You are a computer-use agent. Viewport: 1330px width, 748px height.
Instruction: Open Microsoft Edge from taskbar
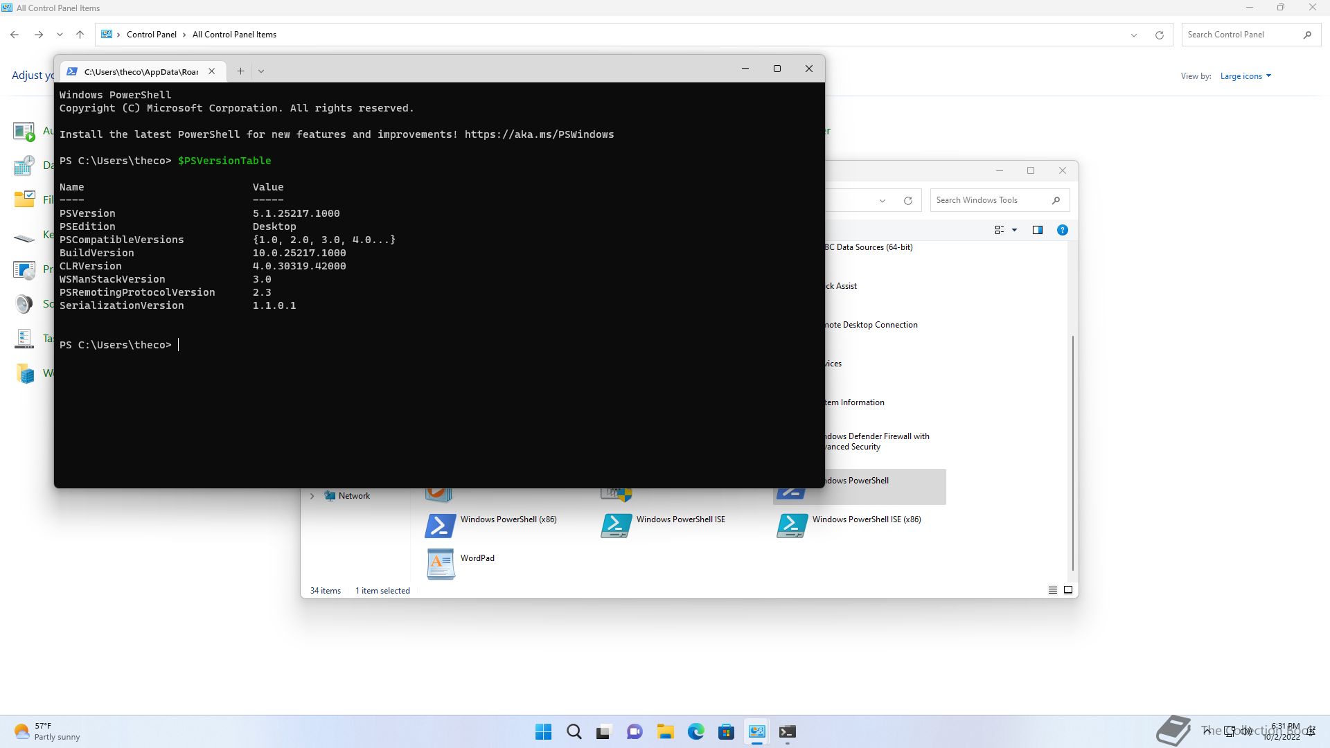click(696, 732)
